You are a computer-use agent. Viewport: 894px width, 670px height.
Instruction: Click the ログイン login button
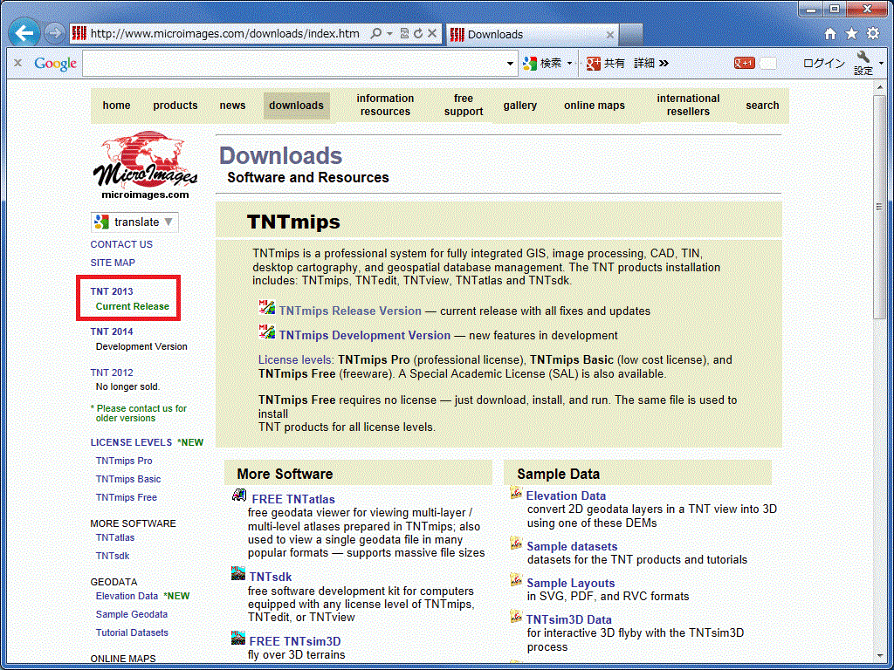824,63
